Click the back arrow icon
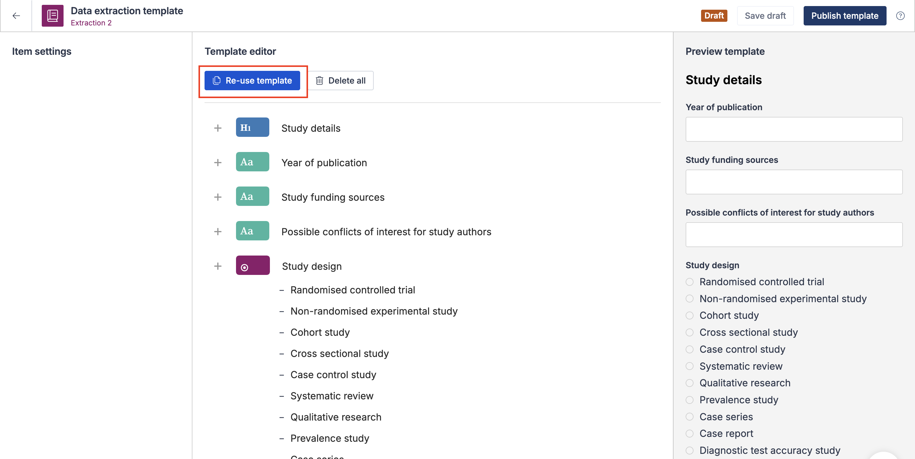This screenshot has width=915, height=459. click(x=16, y=16)
